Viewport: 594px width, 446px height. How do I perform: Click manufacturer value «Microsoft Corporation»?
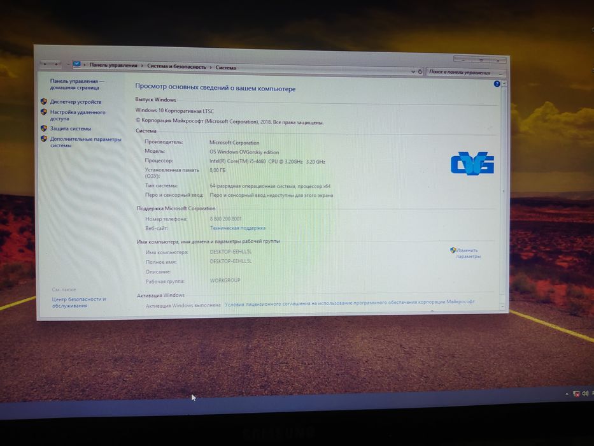(x=234, y=142)
